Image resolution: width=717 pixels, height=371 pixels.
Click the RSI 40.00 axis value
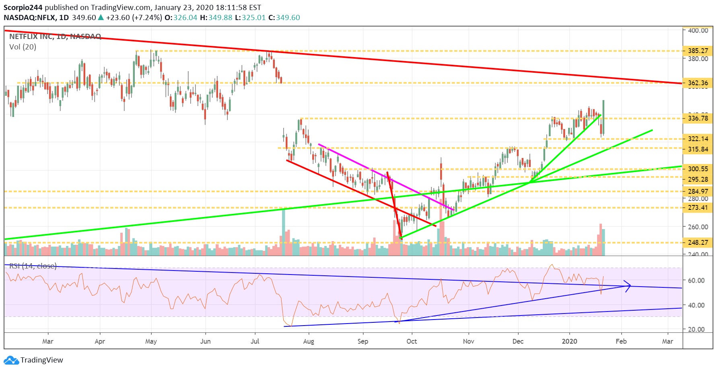pyautogui.click(x=696, y=305)
